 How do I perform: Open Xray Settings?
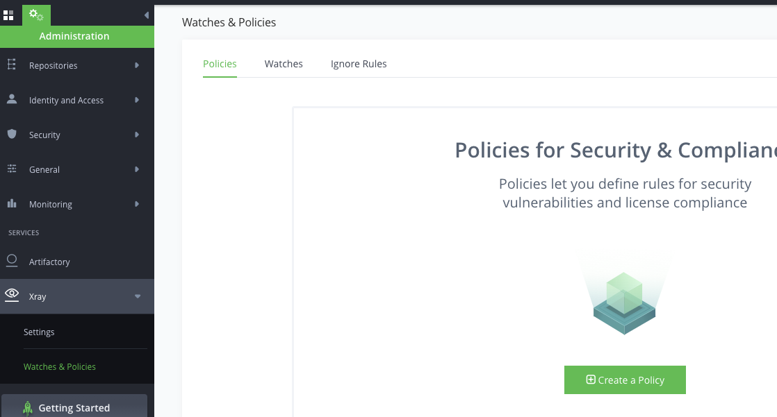coord(39,332)
